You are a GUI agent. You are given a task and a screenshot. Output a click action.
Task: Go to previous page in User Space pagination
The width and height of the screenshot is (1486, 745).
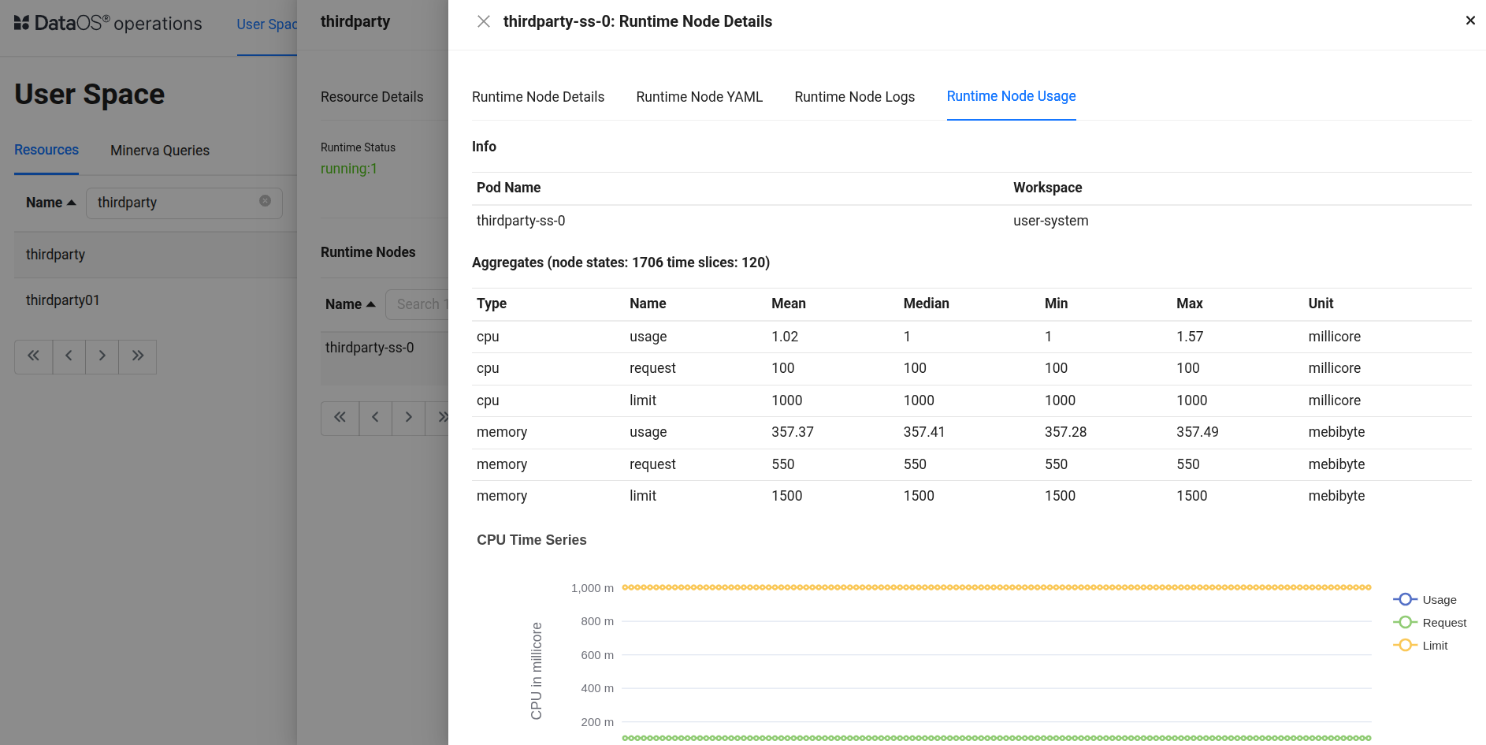(x=69, y=356)
